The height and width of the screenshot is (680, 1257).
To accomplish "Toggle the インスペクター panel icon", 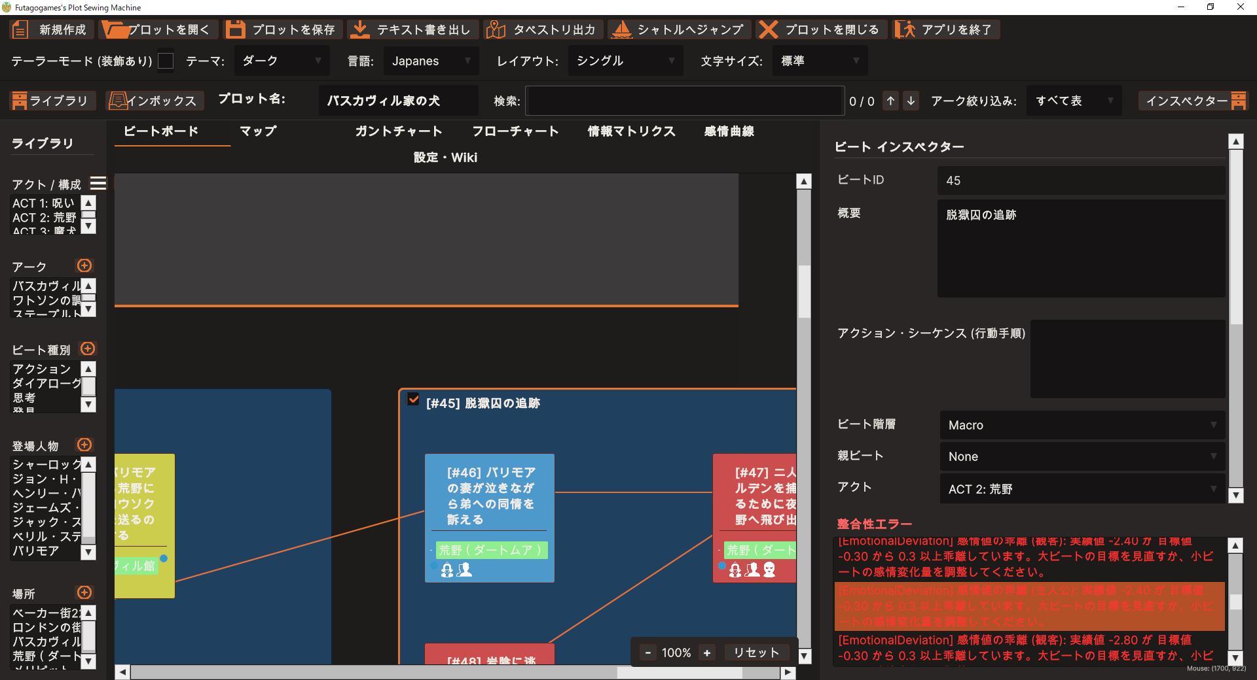I will 1239,101.
